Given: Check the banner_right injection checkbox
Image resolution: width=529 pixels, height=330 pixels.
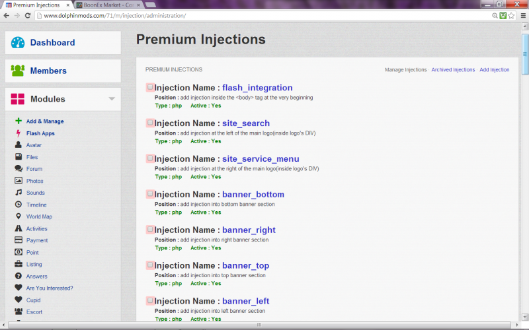Looking at the screenshot, I should [150, 229].
